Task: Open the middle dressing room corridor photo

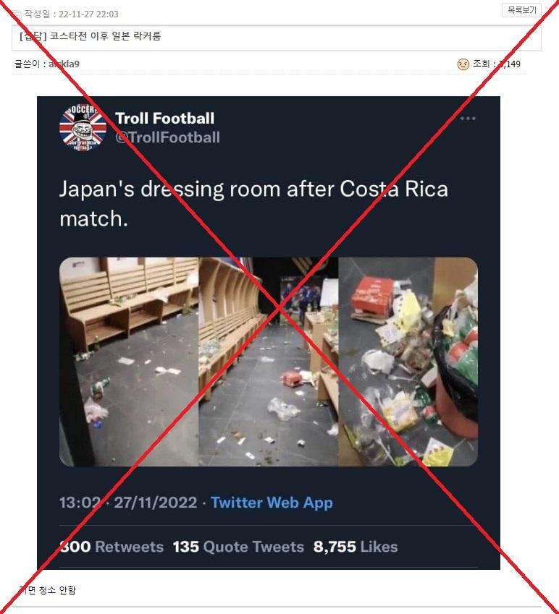Action: pos(269,362)
